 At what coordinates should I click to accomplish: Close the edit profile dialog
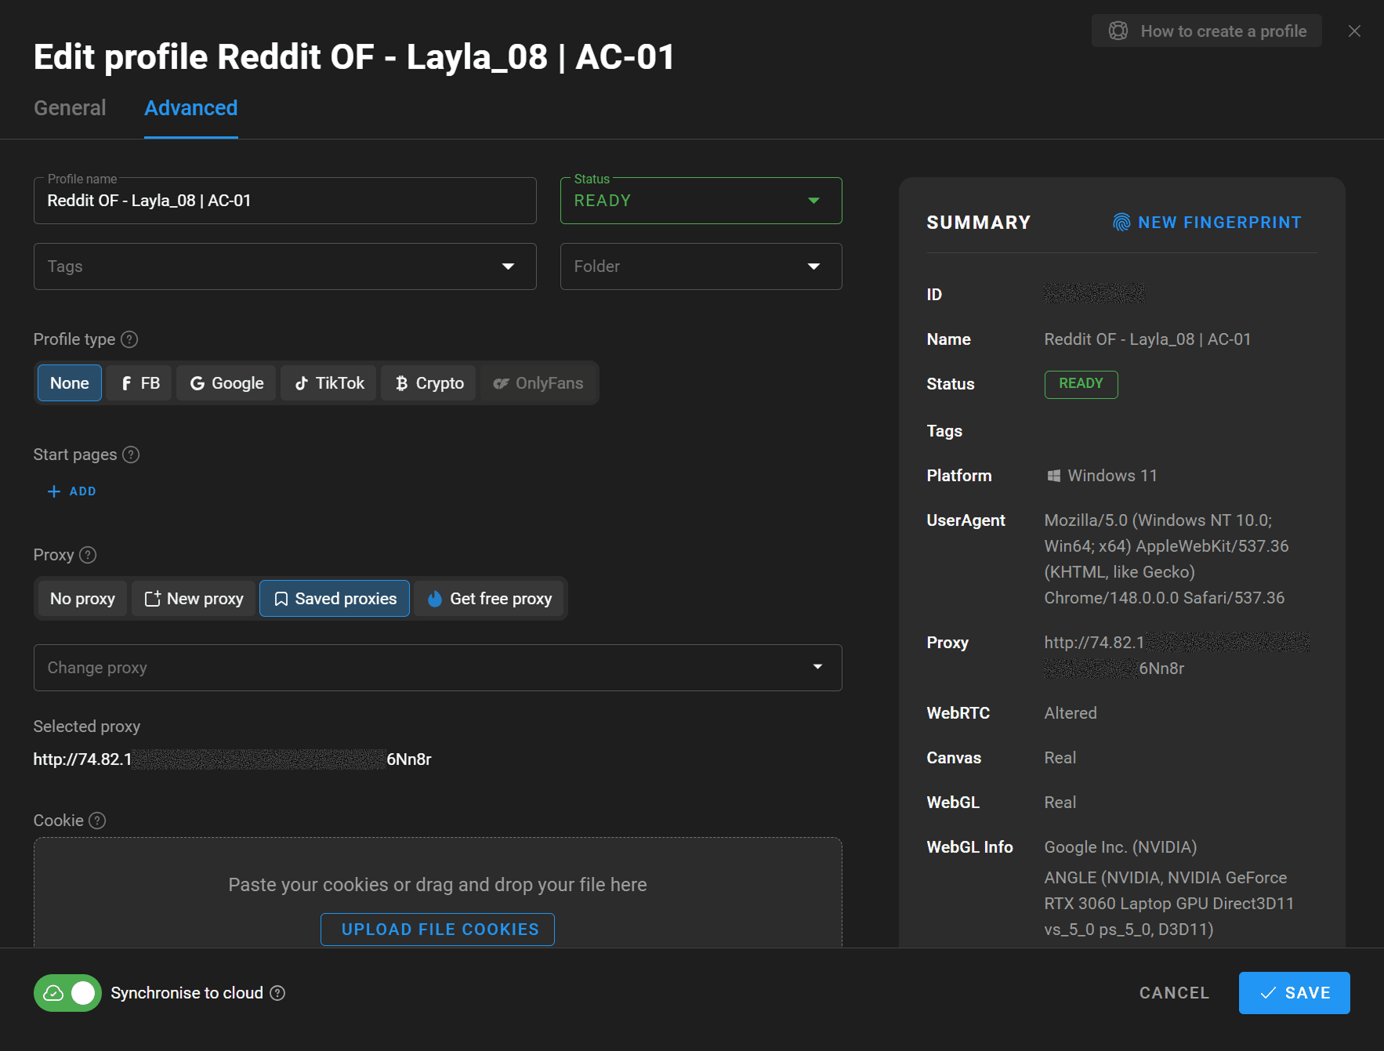pyautogui.click(x=1354, y=31)
